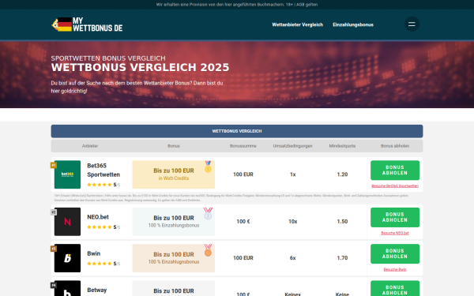The image size is (474, 296).
Task: Click Bwin's 1.70 Mindestquote value
Action: (342, 258)
